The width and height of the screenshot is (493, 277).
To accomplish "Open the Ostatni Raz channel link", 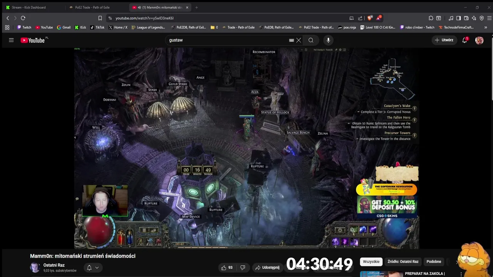I will pyautogui.click(x=54, y=265).
